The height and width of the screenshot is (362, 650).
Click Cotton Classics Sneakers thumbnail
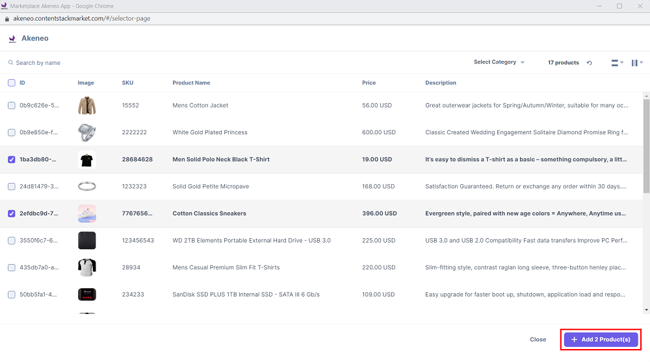87,213
